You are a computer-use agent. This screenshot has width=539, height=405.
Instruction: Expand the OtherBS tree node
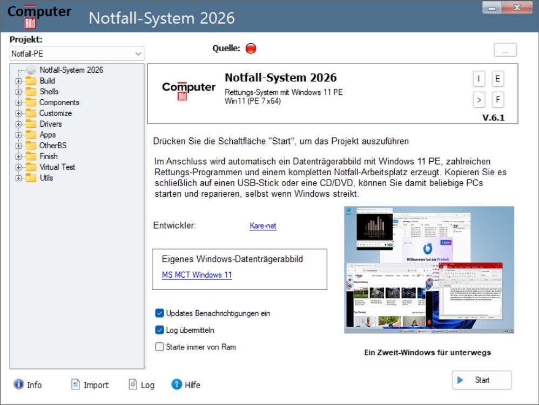click(18, 146)
